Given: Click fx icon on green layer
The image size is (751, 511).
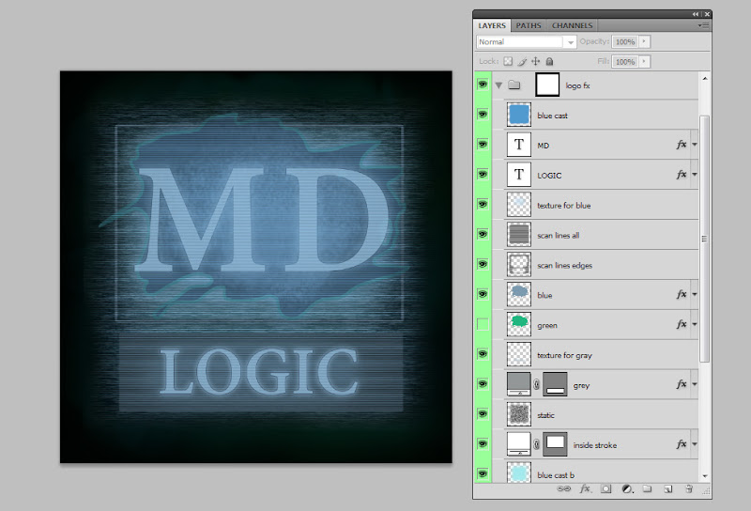Looking at the screenshot, I should click(x=682, y=324).
